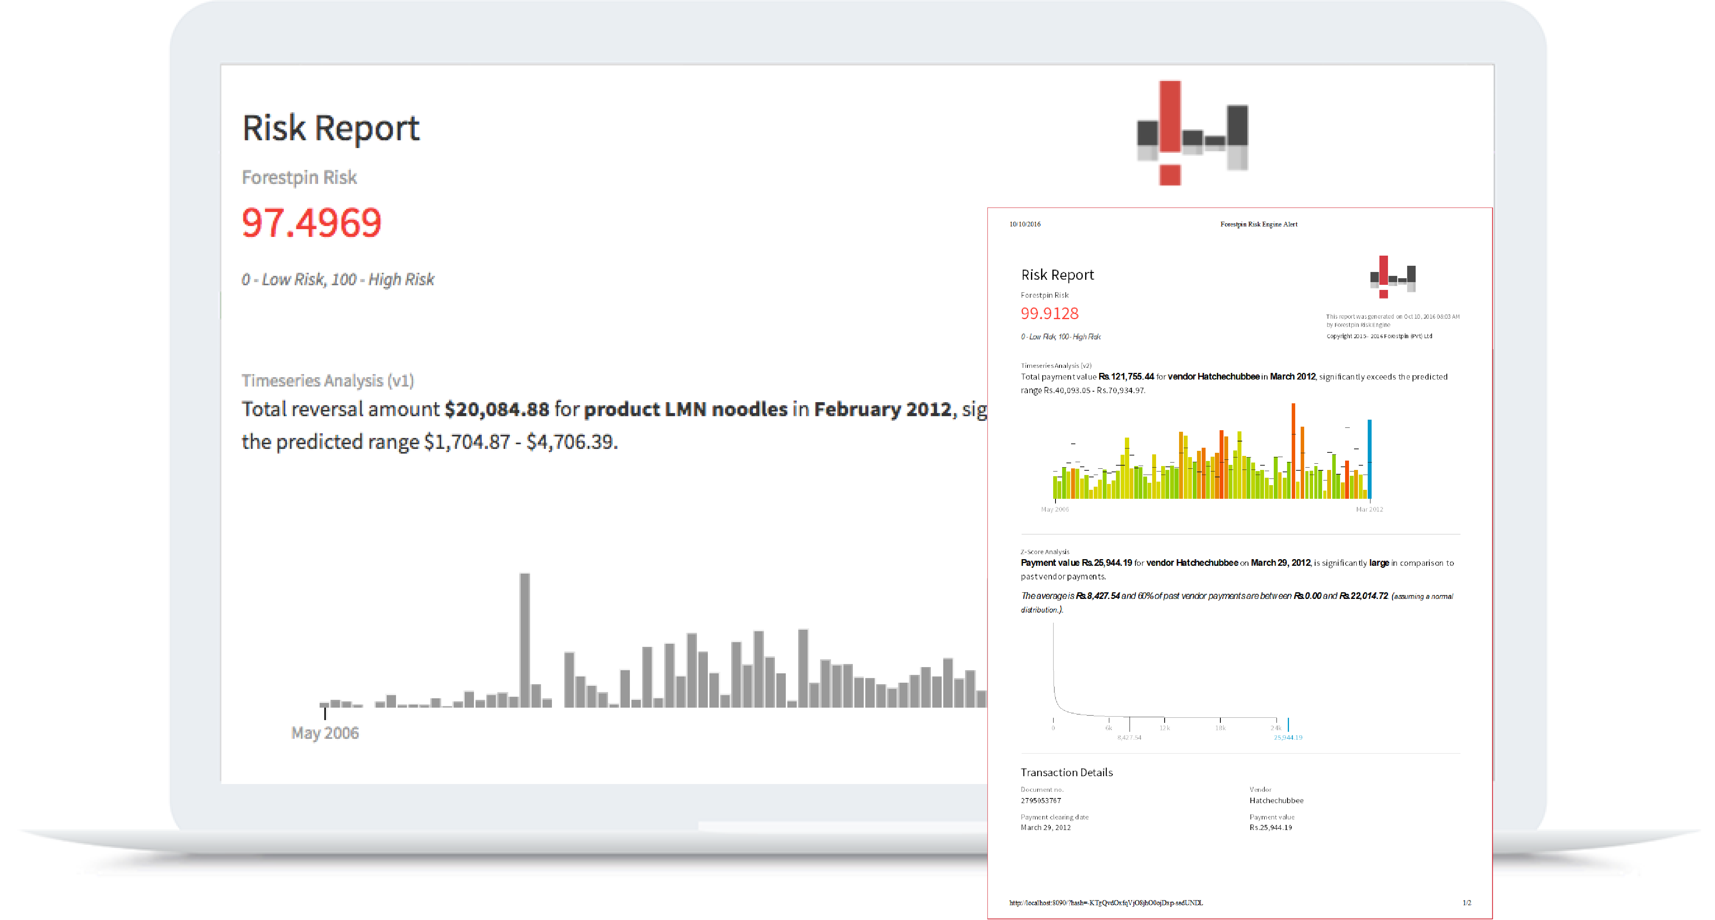The height and width of the screenshot is (920, 1715).
Task: Click the May 2006 label under gray chart
Action: click(x=325, y=733)
